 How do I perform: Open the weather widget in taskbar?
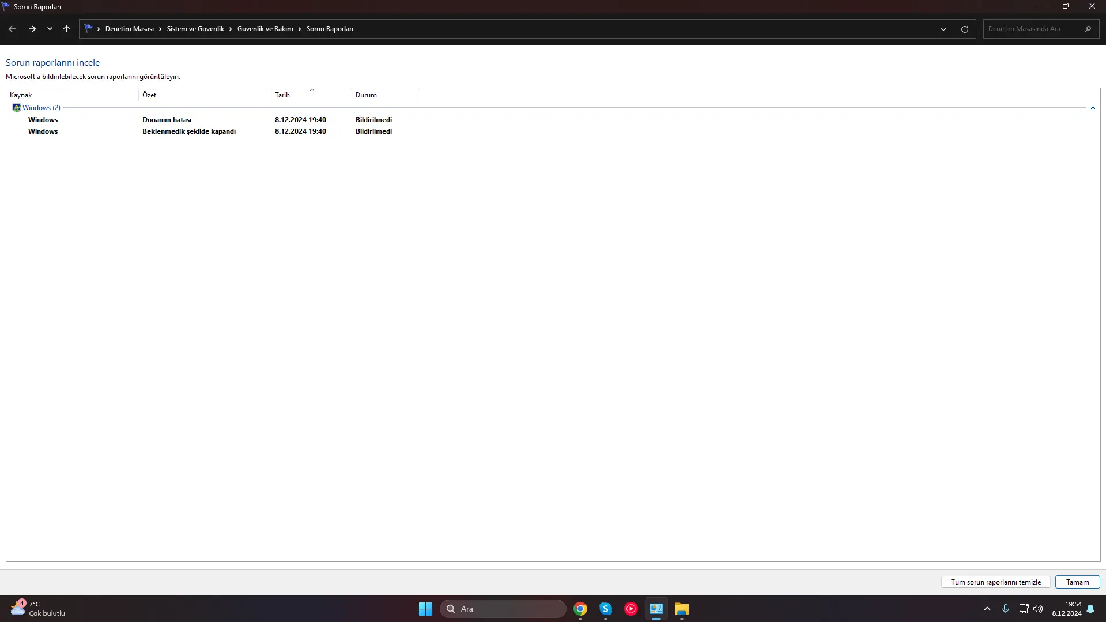(37, 609)
